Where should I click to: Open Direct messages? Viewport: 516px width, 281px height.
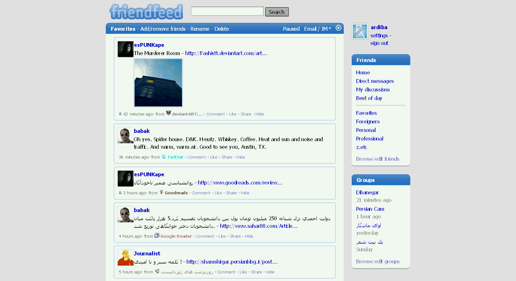[x=375, y=81]
